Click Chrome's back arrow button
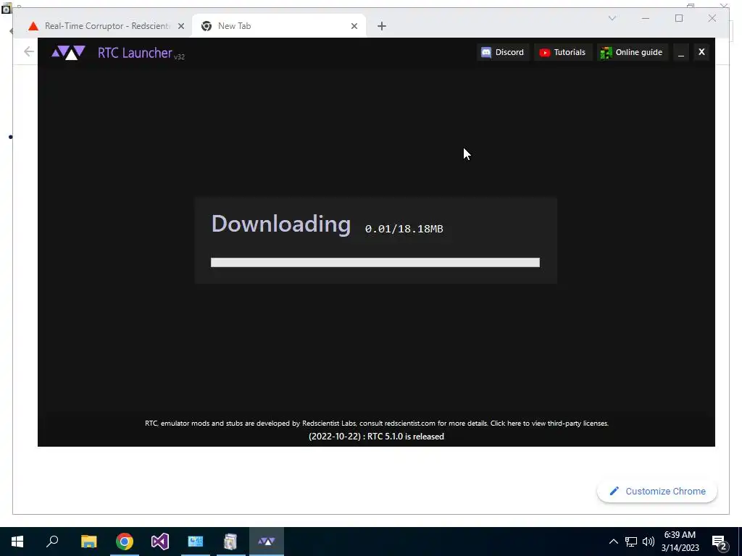This screenshot has height=556, width=742. [x=29, y=51]
